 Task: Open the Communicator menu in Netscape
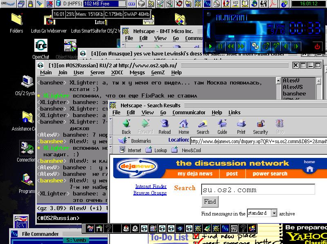[189, 113]
